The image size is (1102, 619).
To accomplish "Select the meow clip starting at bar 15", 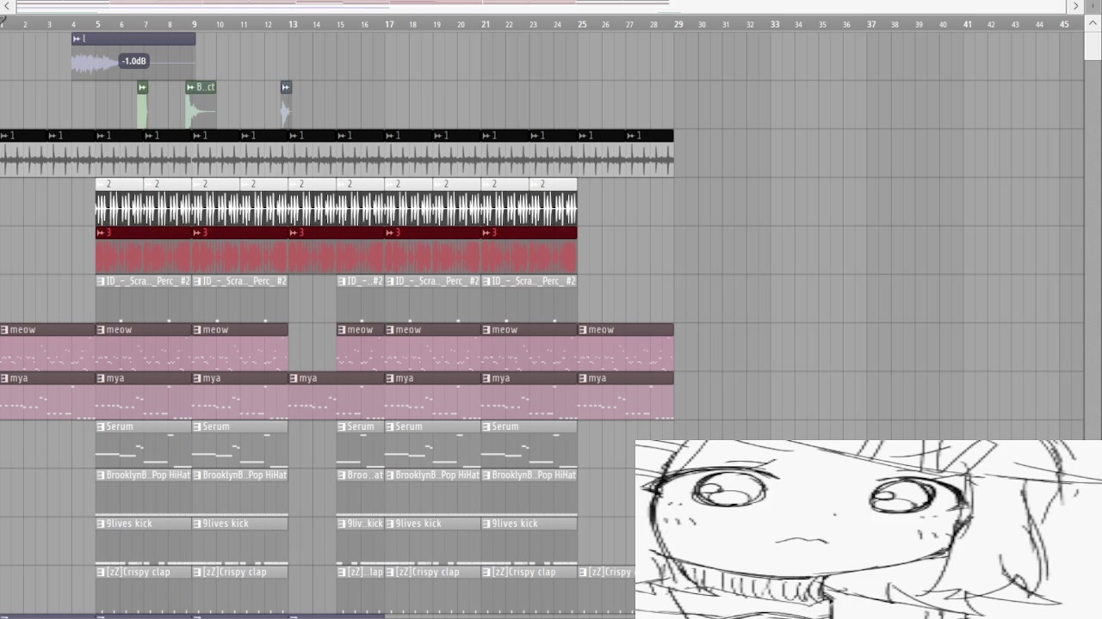I will (361, 347).
